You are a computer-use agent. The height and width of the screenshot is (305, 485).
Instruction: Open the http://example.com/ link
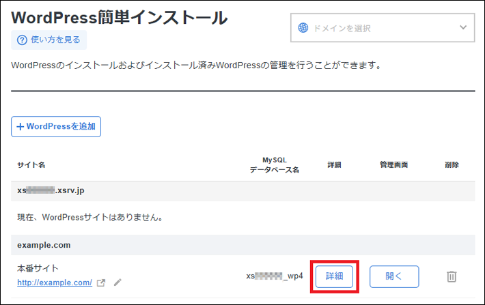(55, 282)
